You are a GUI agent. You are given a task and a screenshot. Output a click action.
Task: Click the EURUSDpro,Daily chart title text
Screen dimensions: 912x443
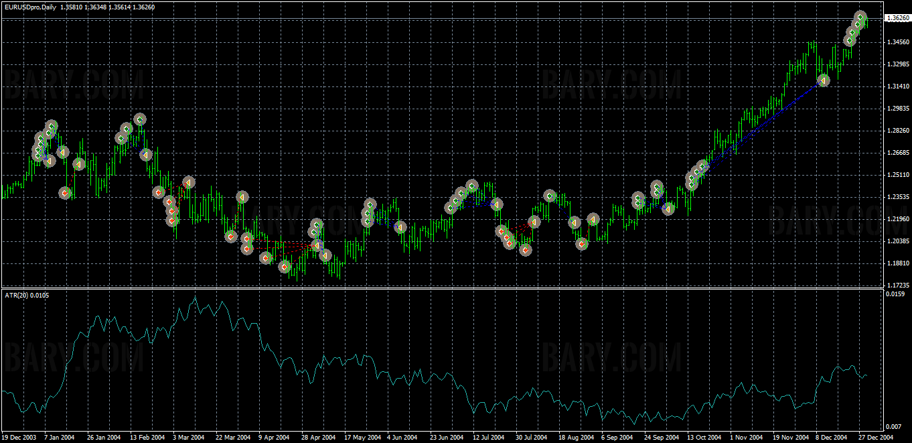(29, 7)
